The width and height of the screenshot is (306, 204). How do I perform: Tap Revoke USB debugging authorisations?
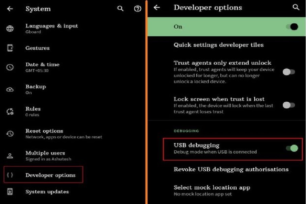[227, 169]
